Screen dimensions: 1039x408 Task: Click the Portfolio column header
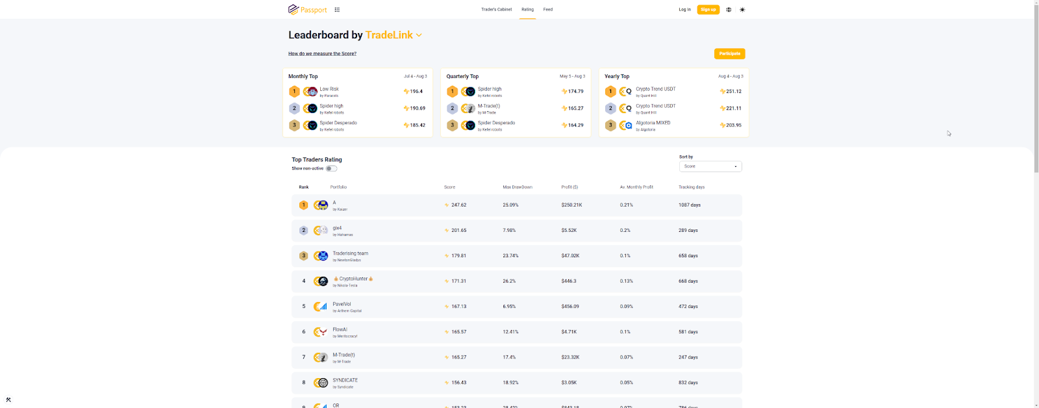coord(338,187)
